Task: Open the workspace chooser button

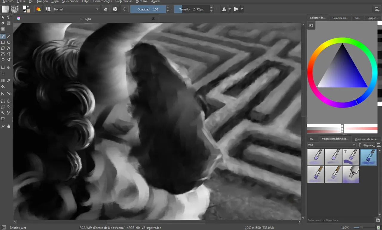Action: [377, 9]
